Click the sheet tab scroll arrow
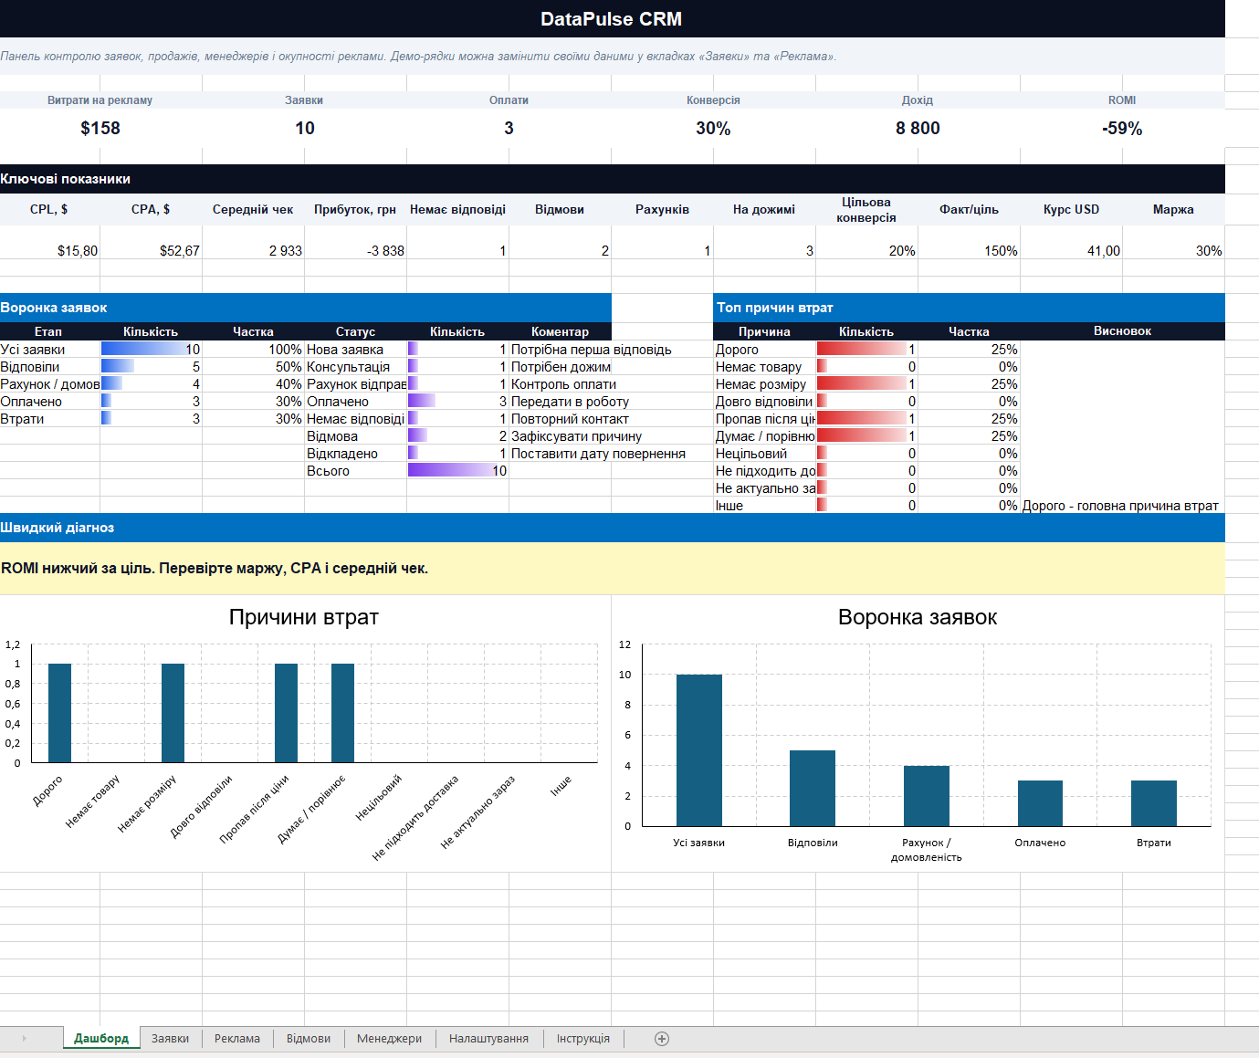This screenshot has height=1058, width=1259. tap(24, 1039)
